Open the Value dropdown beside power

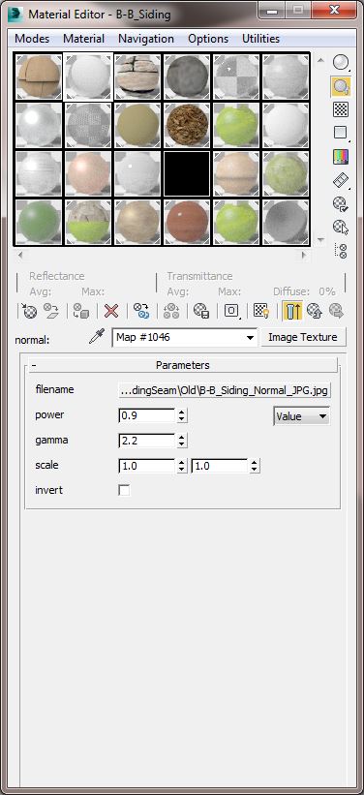point(301,416)
